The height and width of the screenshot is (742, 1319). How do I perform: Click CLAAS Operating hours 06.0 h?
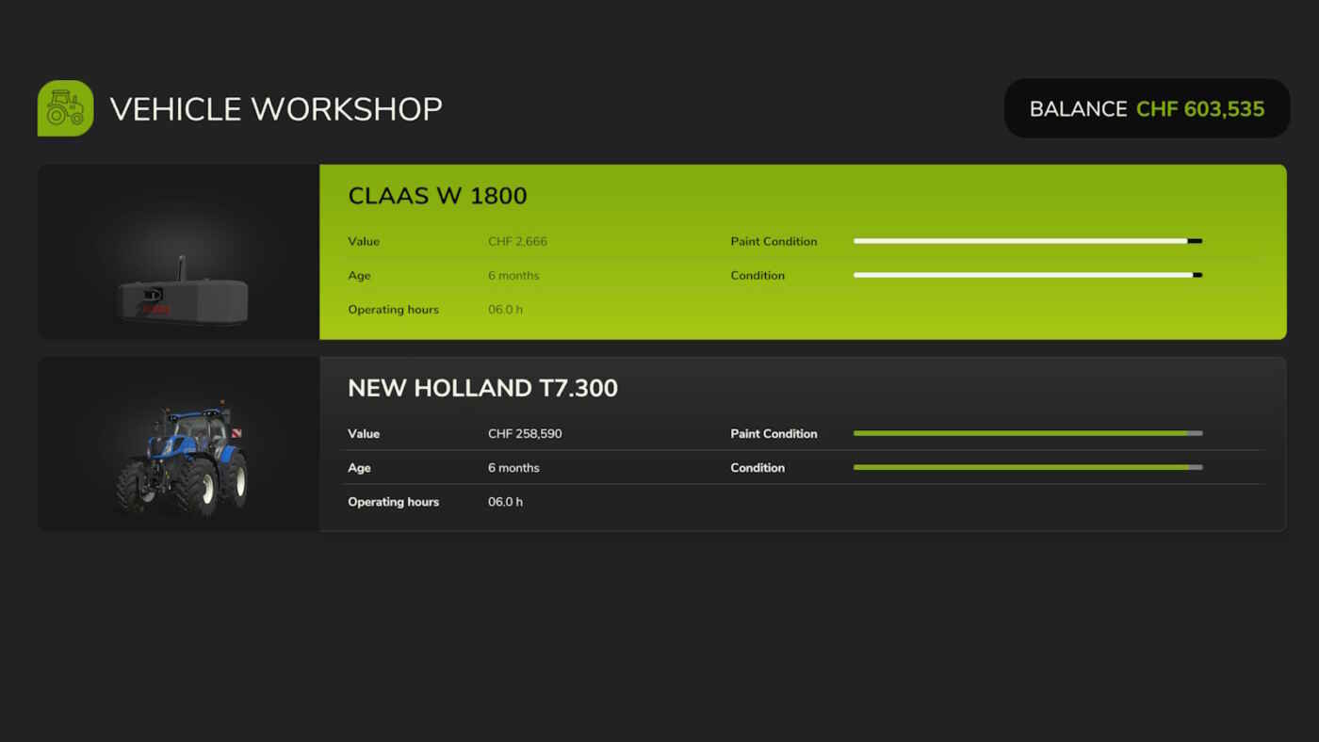pyautogui.click(x=505, y=309)
